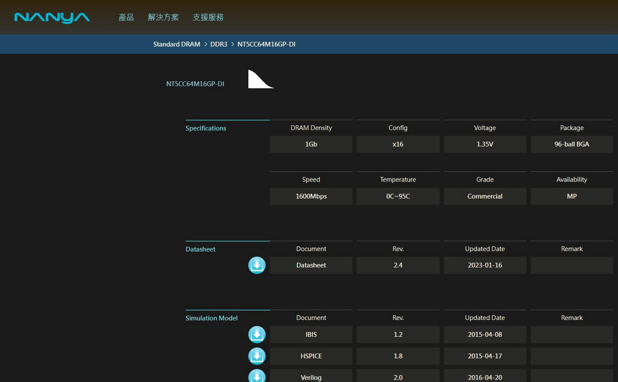Click the Verilog document cell

(311, 376)
